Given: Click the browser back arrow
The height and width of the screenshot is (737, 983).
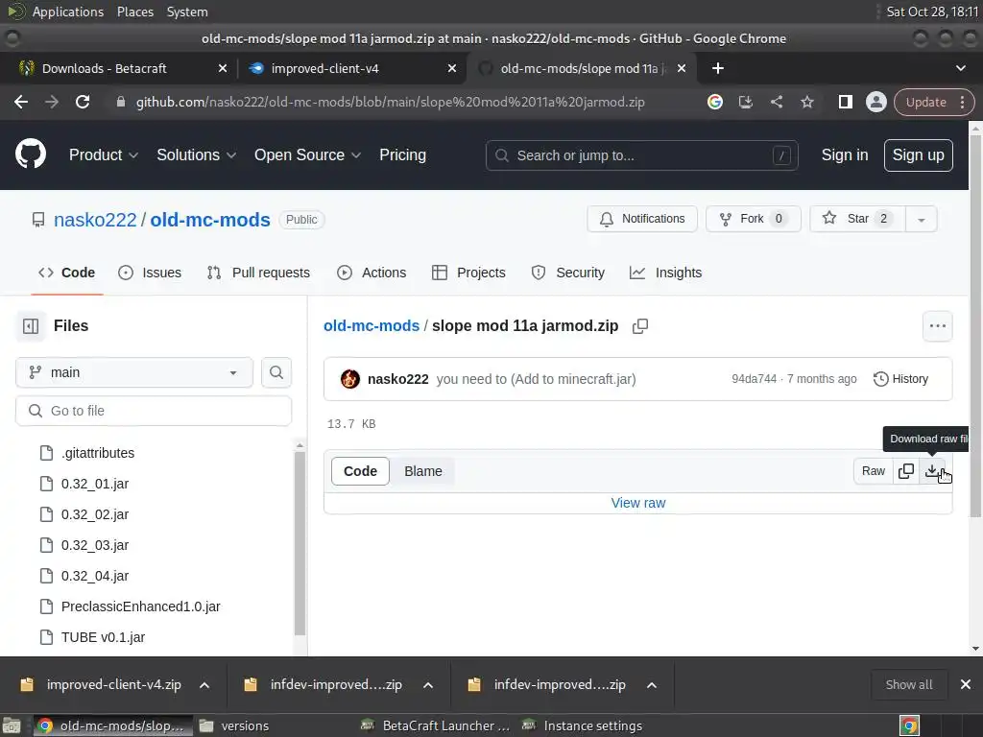Looking at the screenshot, I should click(21, 102).
